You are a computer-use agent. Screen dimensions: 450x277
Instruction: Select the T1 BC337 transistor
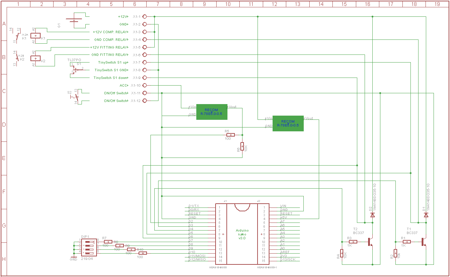click(x=424, y=242)
